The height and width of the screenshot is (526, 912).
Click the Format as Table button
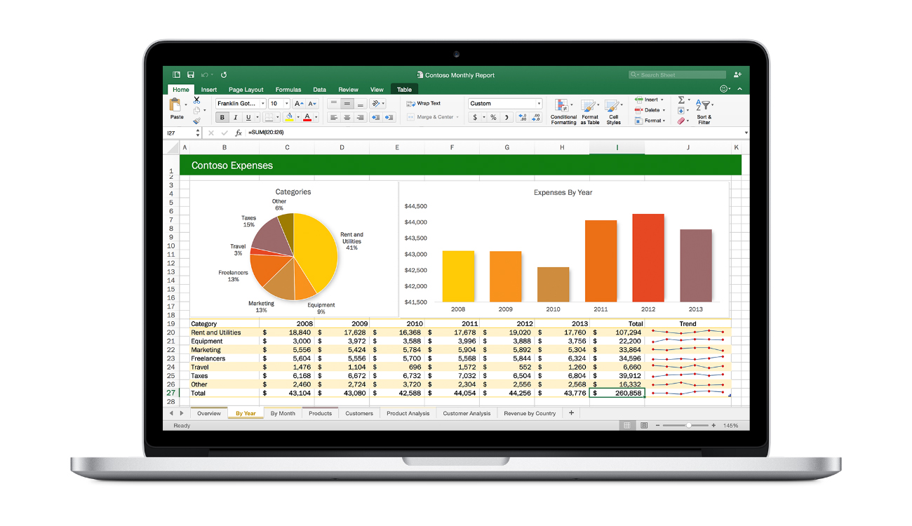589,111
